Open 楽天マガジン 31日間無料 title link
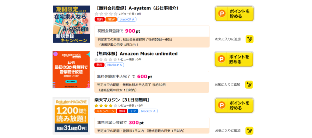 (x=122, y=100)
